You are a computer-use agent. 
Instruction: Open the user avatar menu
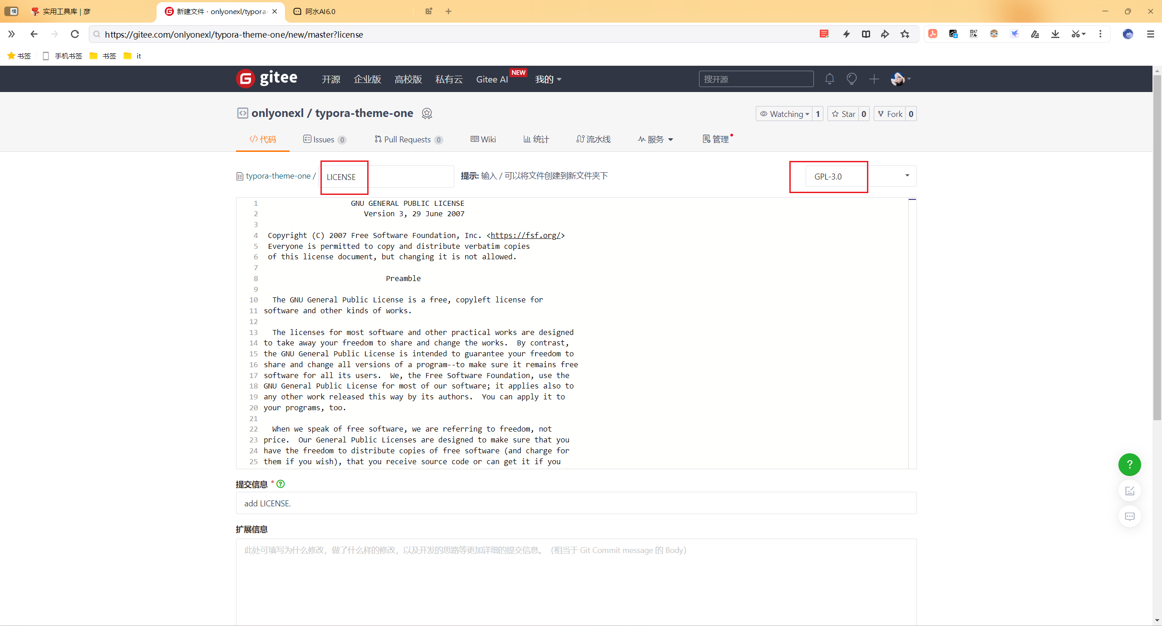[x=901, y=79]
